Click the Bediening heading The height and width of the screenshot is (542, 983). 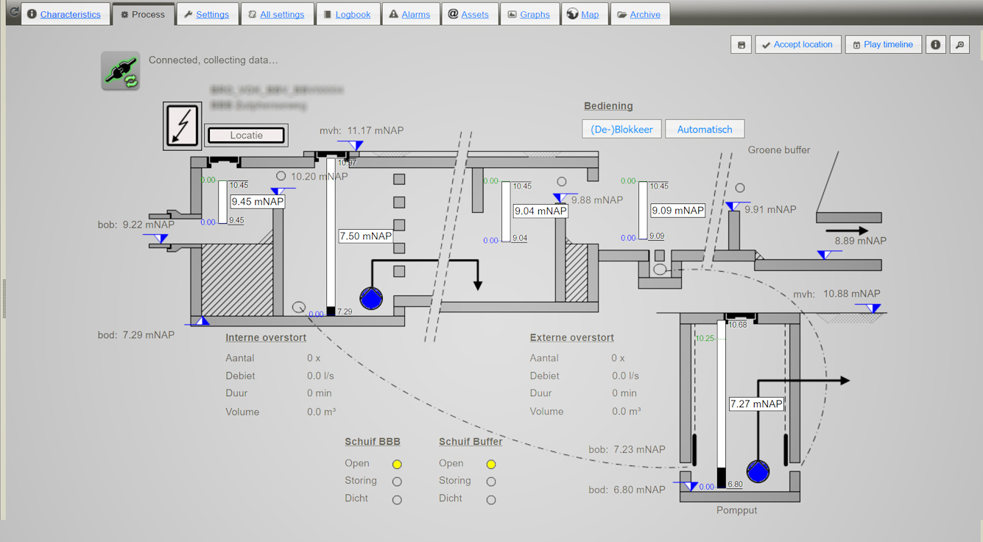pos(608,106)
